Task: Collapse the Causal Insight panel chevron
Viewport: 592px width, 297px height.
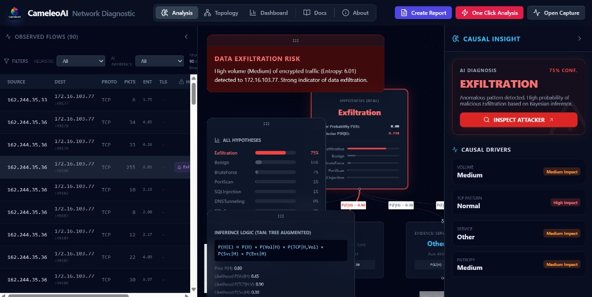Action: coord(579,39)
